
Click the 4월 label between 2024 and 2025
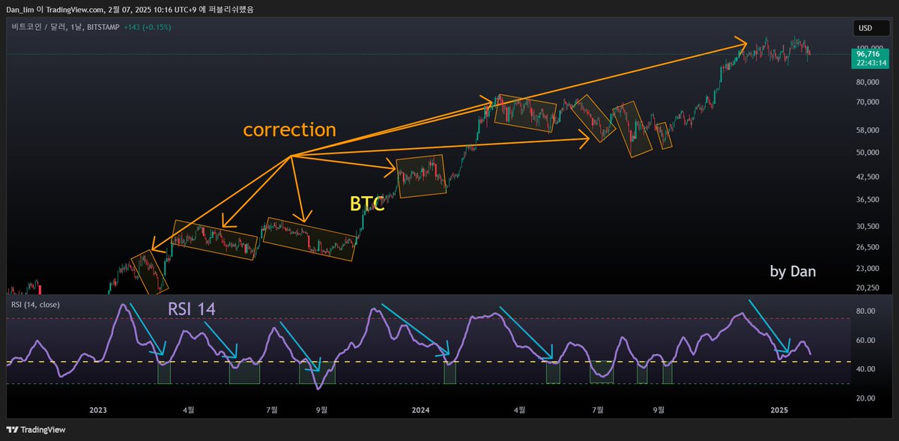pyautogui.click(x=519, y=410)
